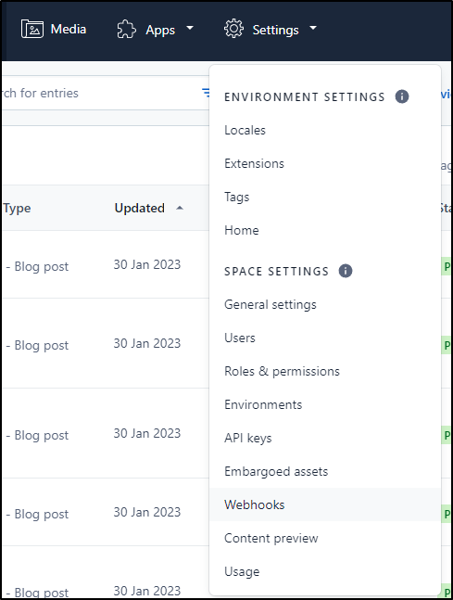Expand the Apps dropdown caret

(x=190, y=28)
